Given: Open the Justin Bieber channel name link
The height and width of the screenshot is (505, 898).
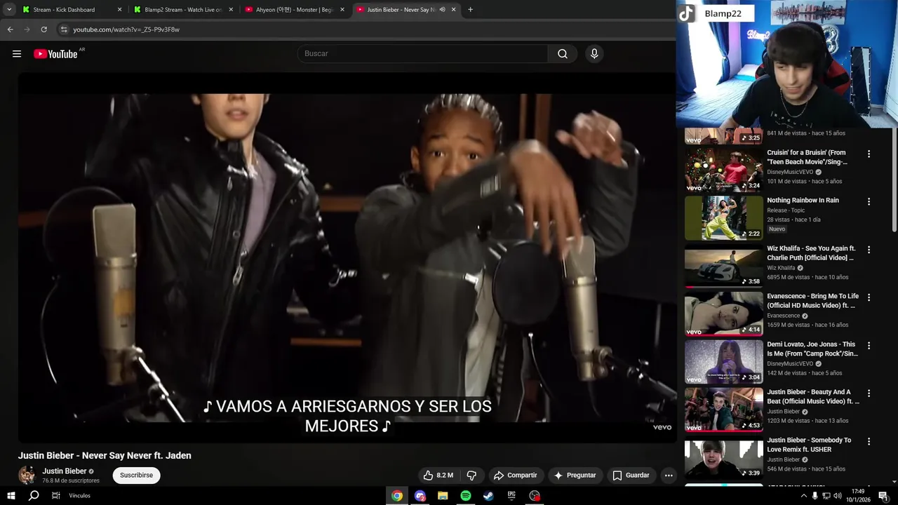Looking at the screenshot, I should (65, 471).
